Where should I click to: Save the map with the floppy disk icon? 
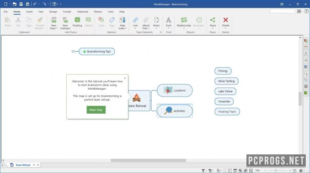tap(21, 4)
